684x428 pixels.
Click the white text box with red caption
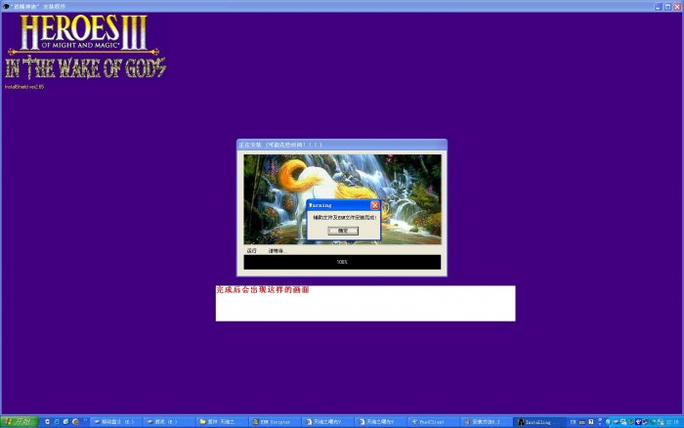pyautogui.click(x=365, y=304)
